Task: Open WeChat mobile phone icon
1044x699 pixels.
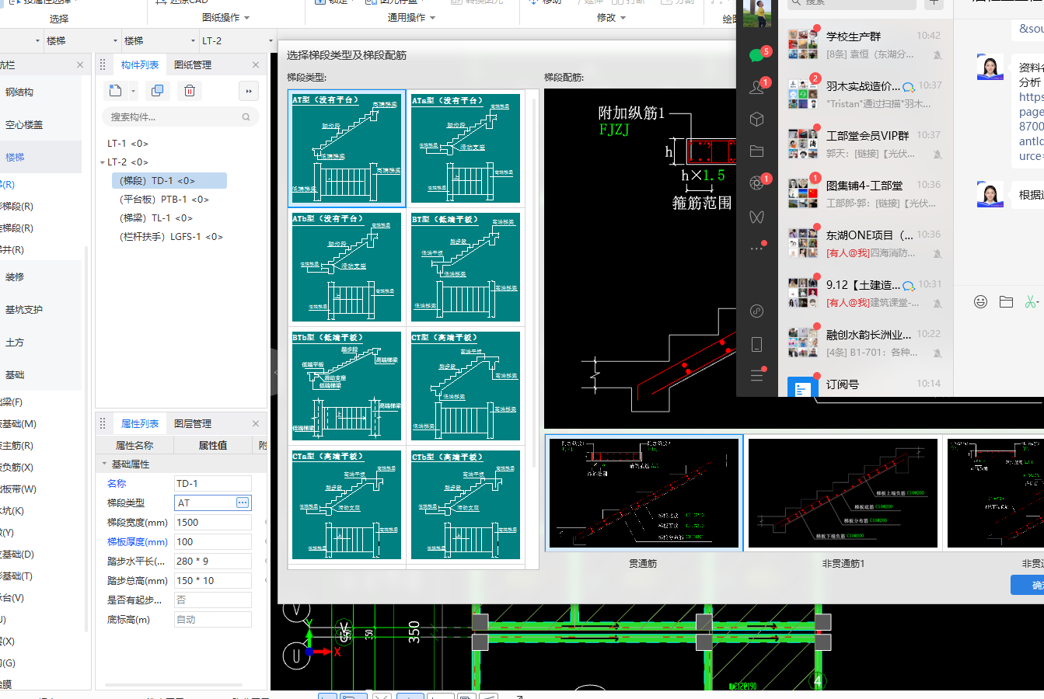Action: 757,344
